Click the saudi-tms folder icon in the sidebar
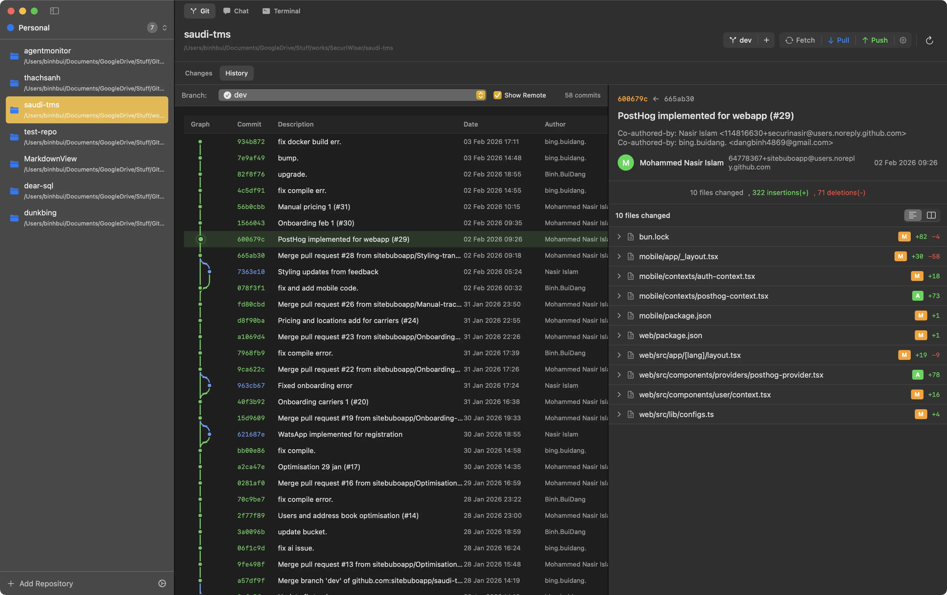Image resolution: width=947 pixels, height=595 pixels. pos(15,110)
